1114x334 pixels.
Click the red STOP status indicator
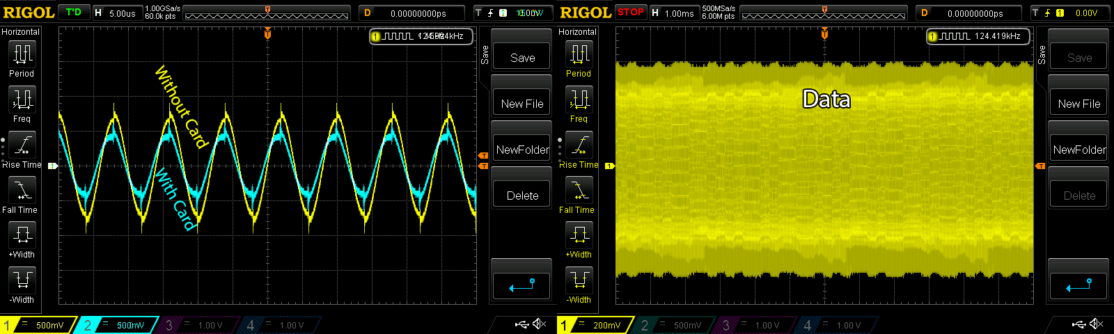pos(631,12)
